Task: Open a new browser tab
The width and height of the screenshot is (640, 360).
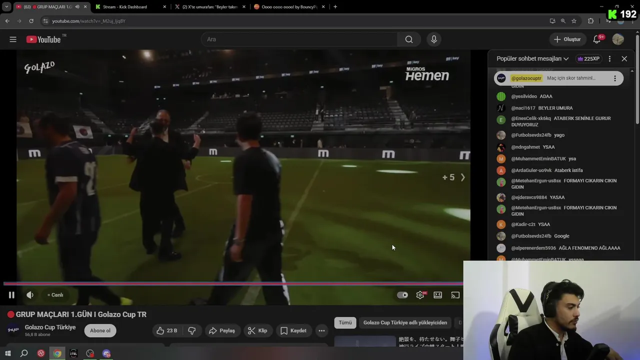Action: [x=335, y=7]
